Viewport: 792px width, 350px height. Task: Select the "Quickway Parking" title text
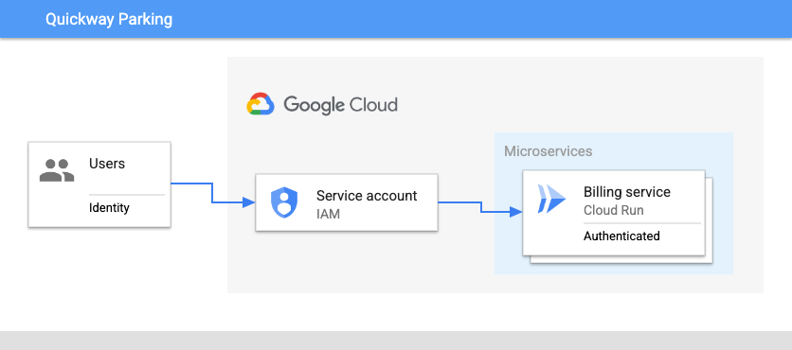coord(109,19)
